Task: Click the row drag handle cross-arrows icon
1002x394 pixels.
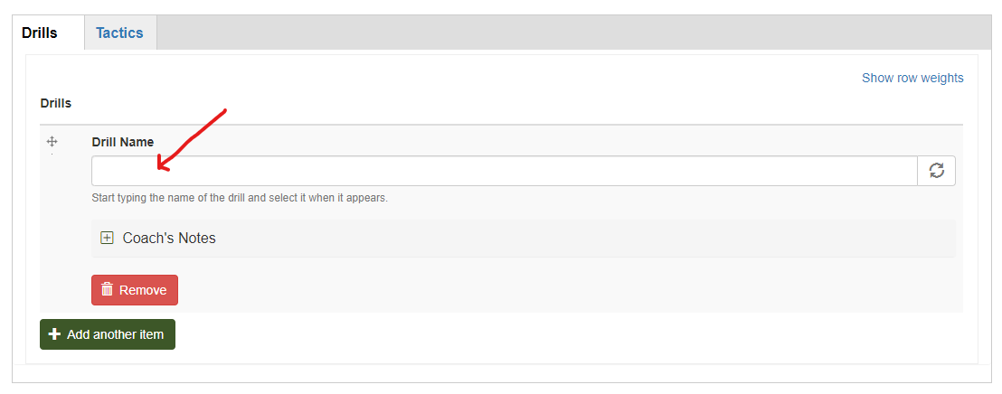Action: (x=52, y=142)
